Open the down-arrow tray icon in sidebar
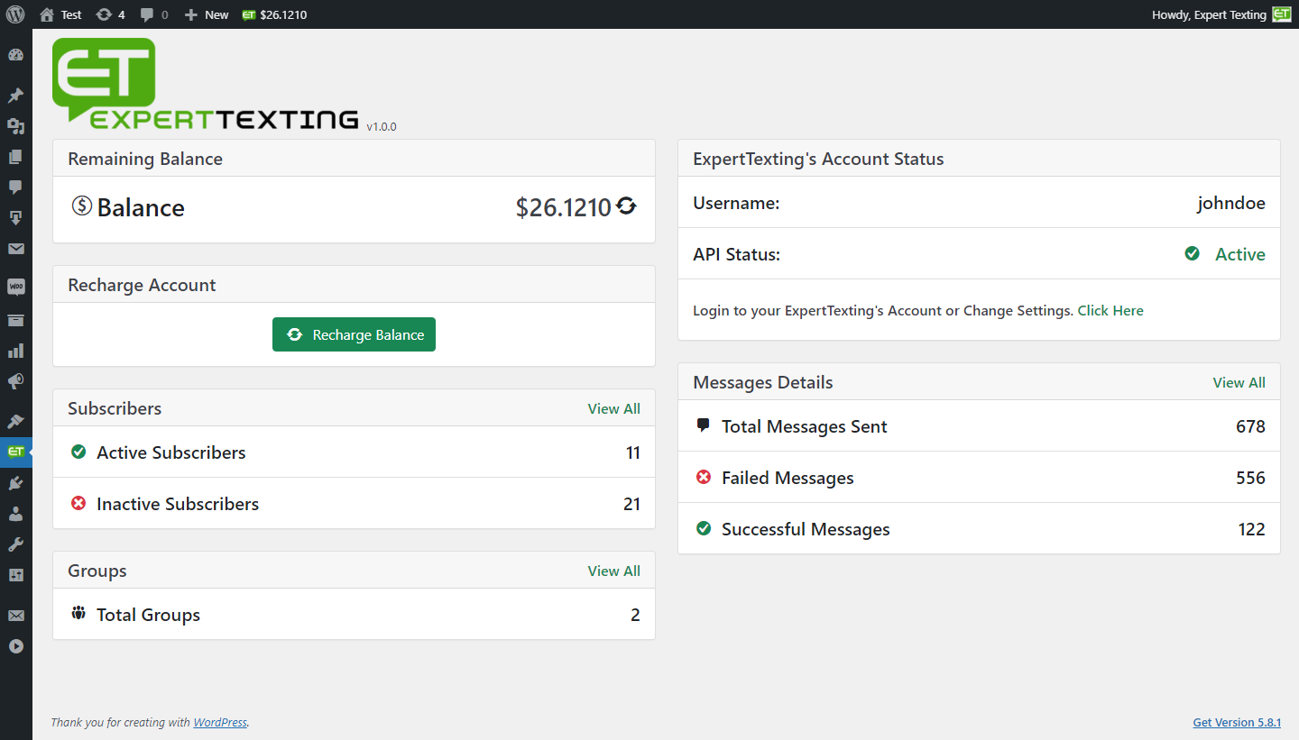1299x740 pixels. point(15,218)
